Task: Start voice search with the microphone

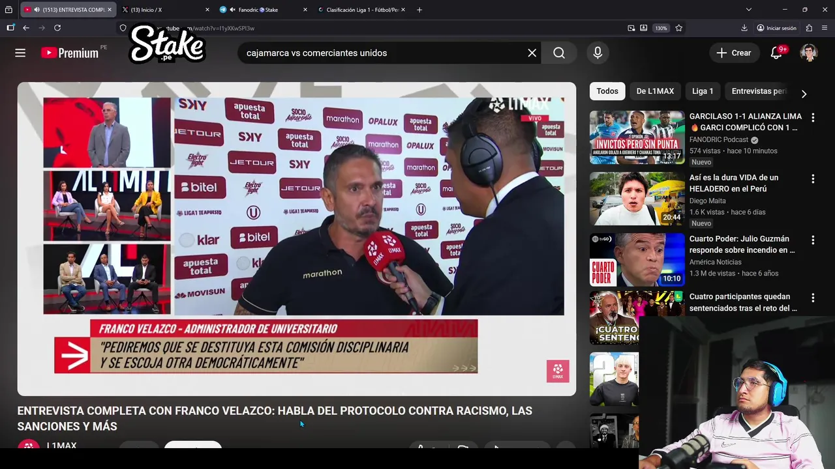Action: pyautogui.click(x=598, y=53)
